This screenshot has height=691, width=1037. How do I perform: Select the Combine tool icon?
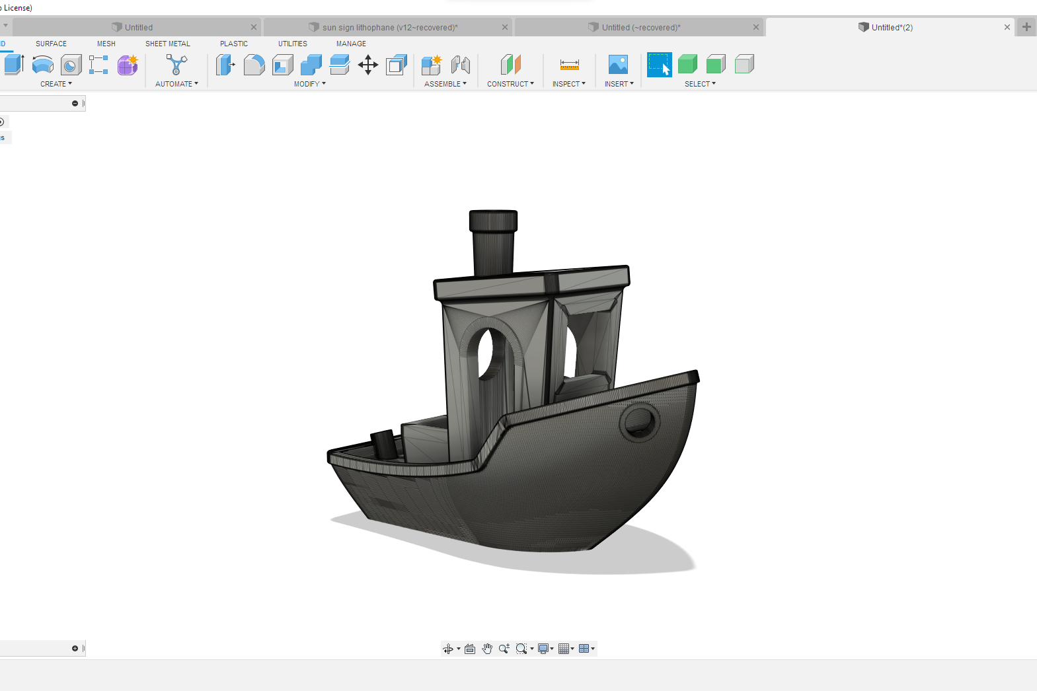click(x=311, y=65)
